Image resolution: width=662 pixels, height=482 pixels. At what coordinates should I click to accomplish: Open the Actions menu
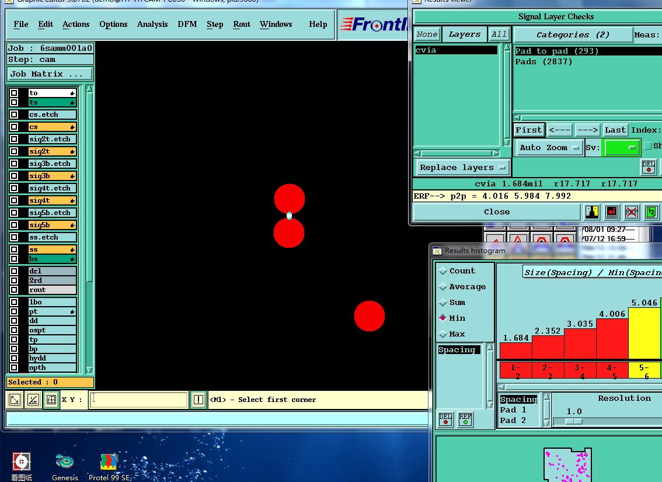coord(76,24)
